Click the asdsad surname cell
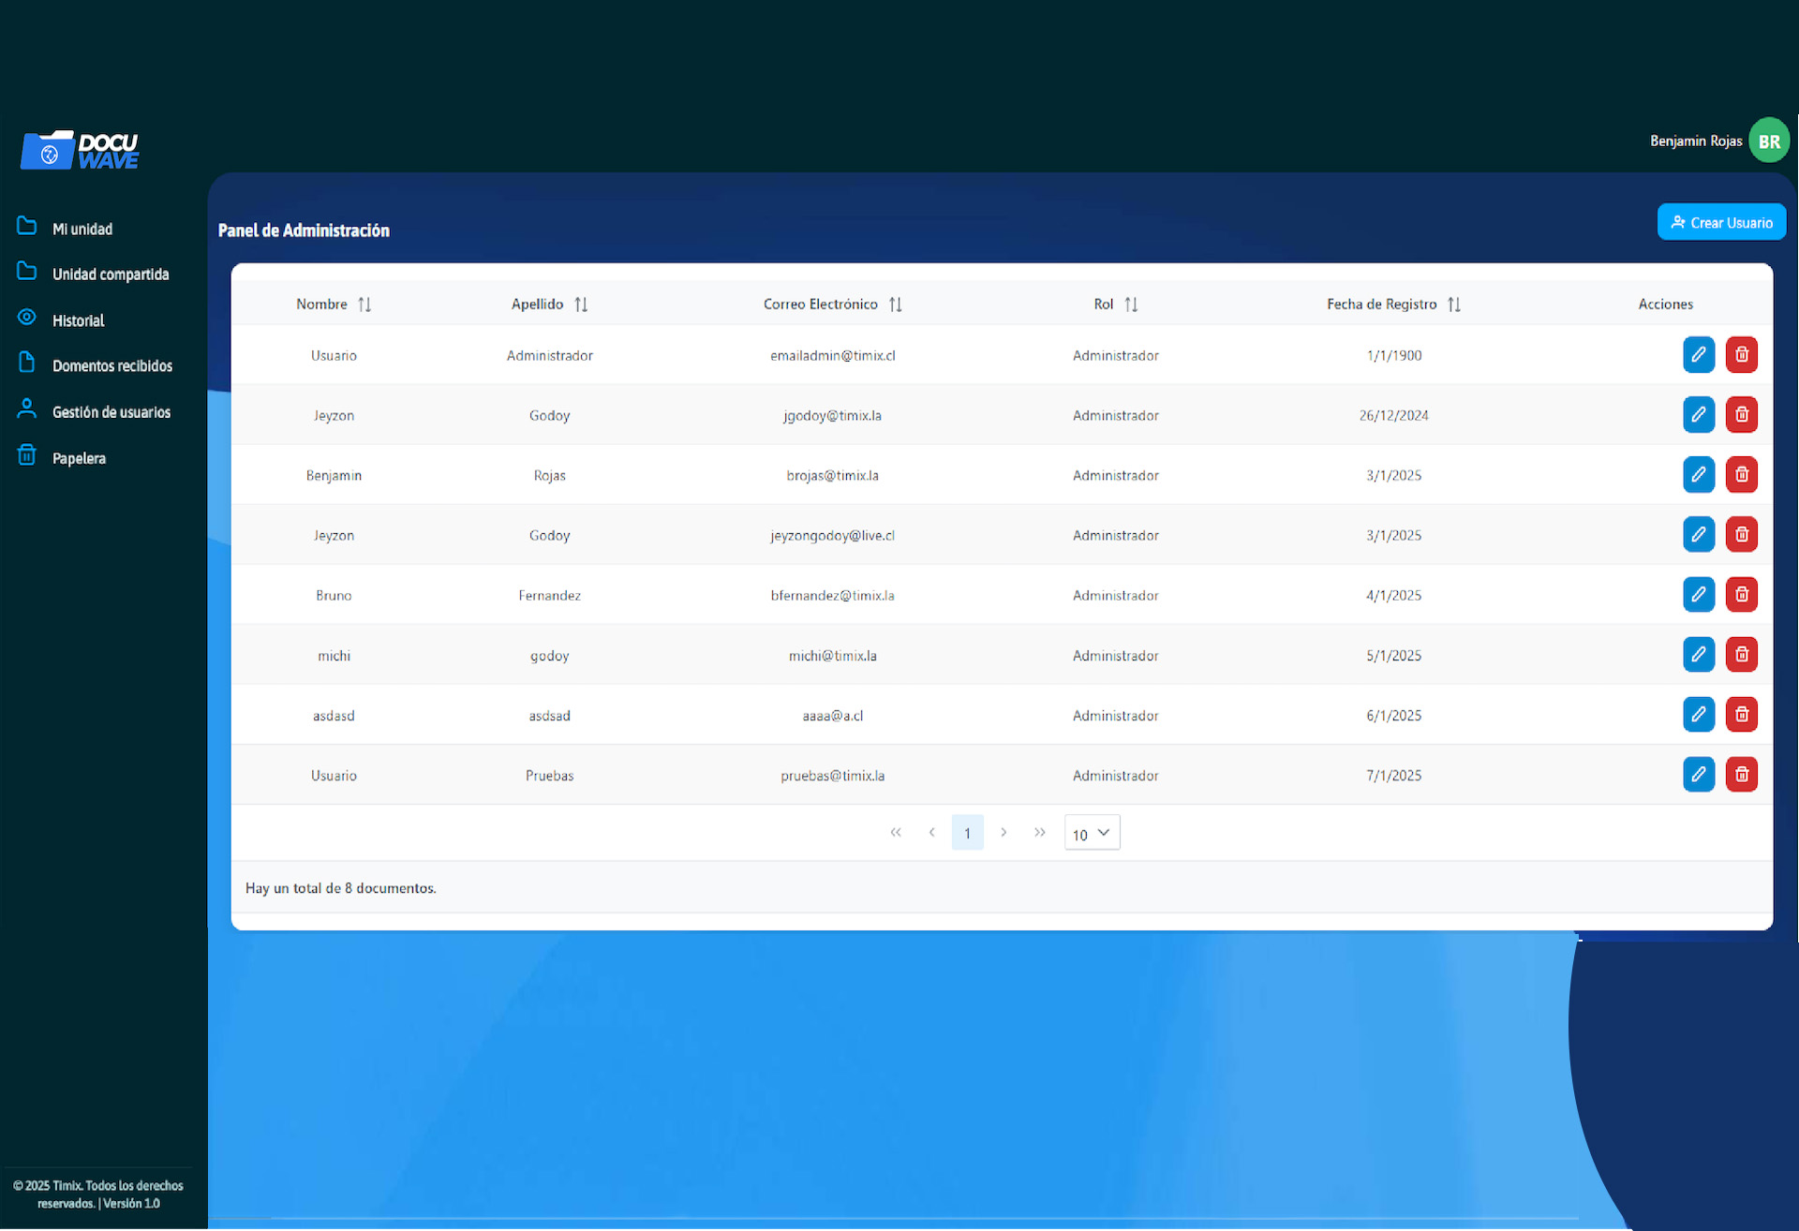 [x=549, y=716]
